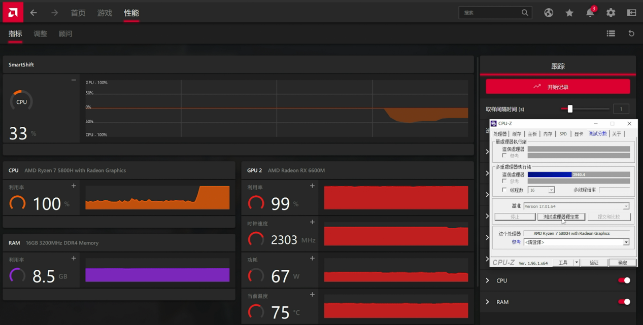Image resolution: width=643 pixels, height=325 pixels.
Task: Adjust the 取样间隔时间 slider
Action: (570, 109)
